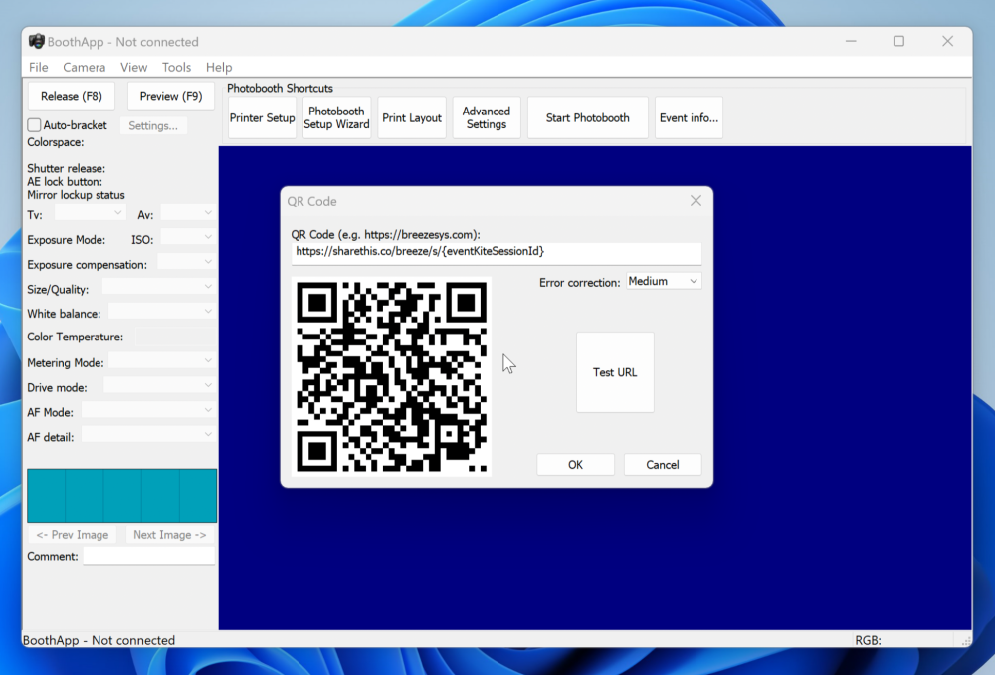Close the BoothApp window

click(x=947, y=41)
